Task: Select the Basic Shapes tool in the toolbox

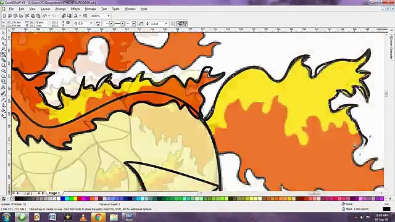Action: click(x=3, y=81)
